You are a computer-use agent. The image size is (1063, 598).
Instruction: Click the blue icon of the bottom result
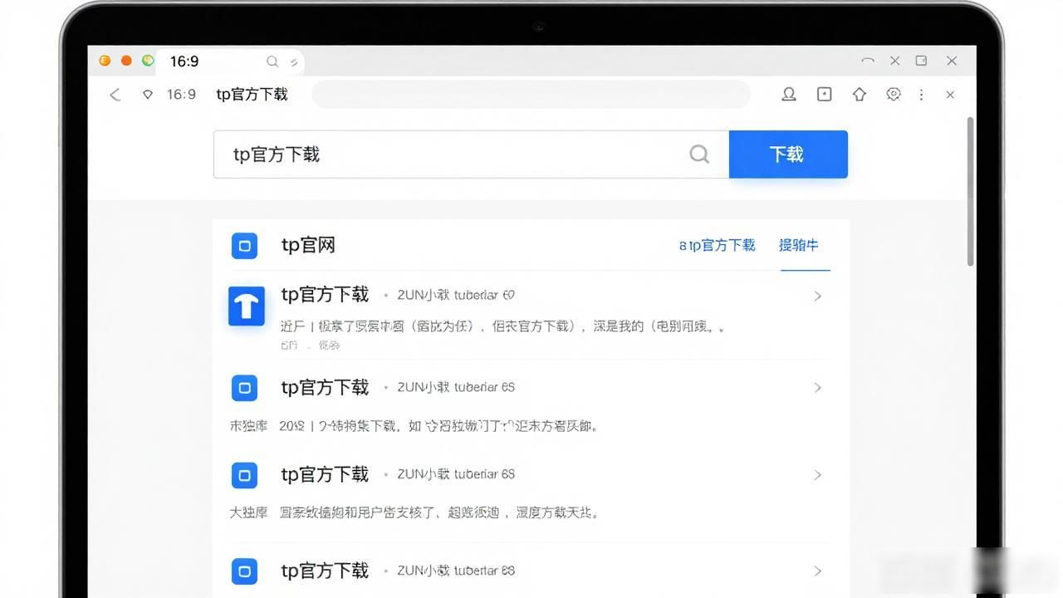[244, 571]
